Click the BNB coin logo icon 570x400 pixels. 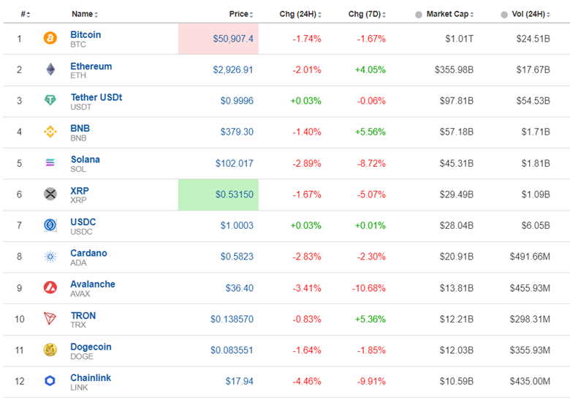point(50,132)
